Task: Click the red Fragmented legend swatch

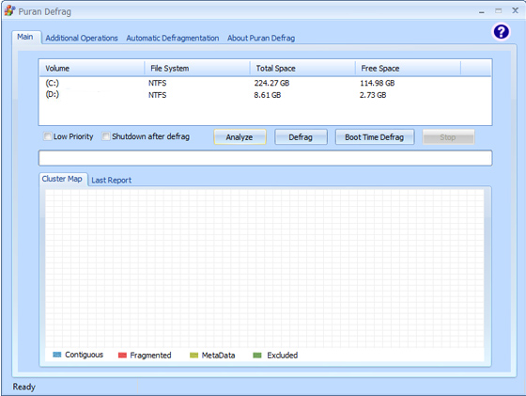Action: point(122,356)
